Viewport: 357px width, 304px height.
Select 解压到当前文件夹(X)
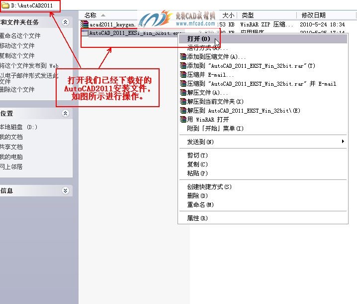pyautogui.click(x=263, y=101)
